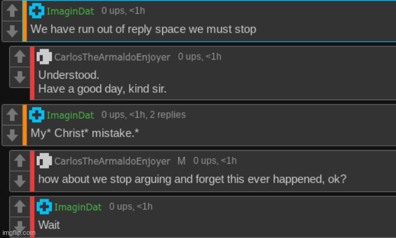Open CarlosTheArmaldoEnjoyer profile on the "Understood" comment

pos(112,57)
